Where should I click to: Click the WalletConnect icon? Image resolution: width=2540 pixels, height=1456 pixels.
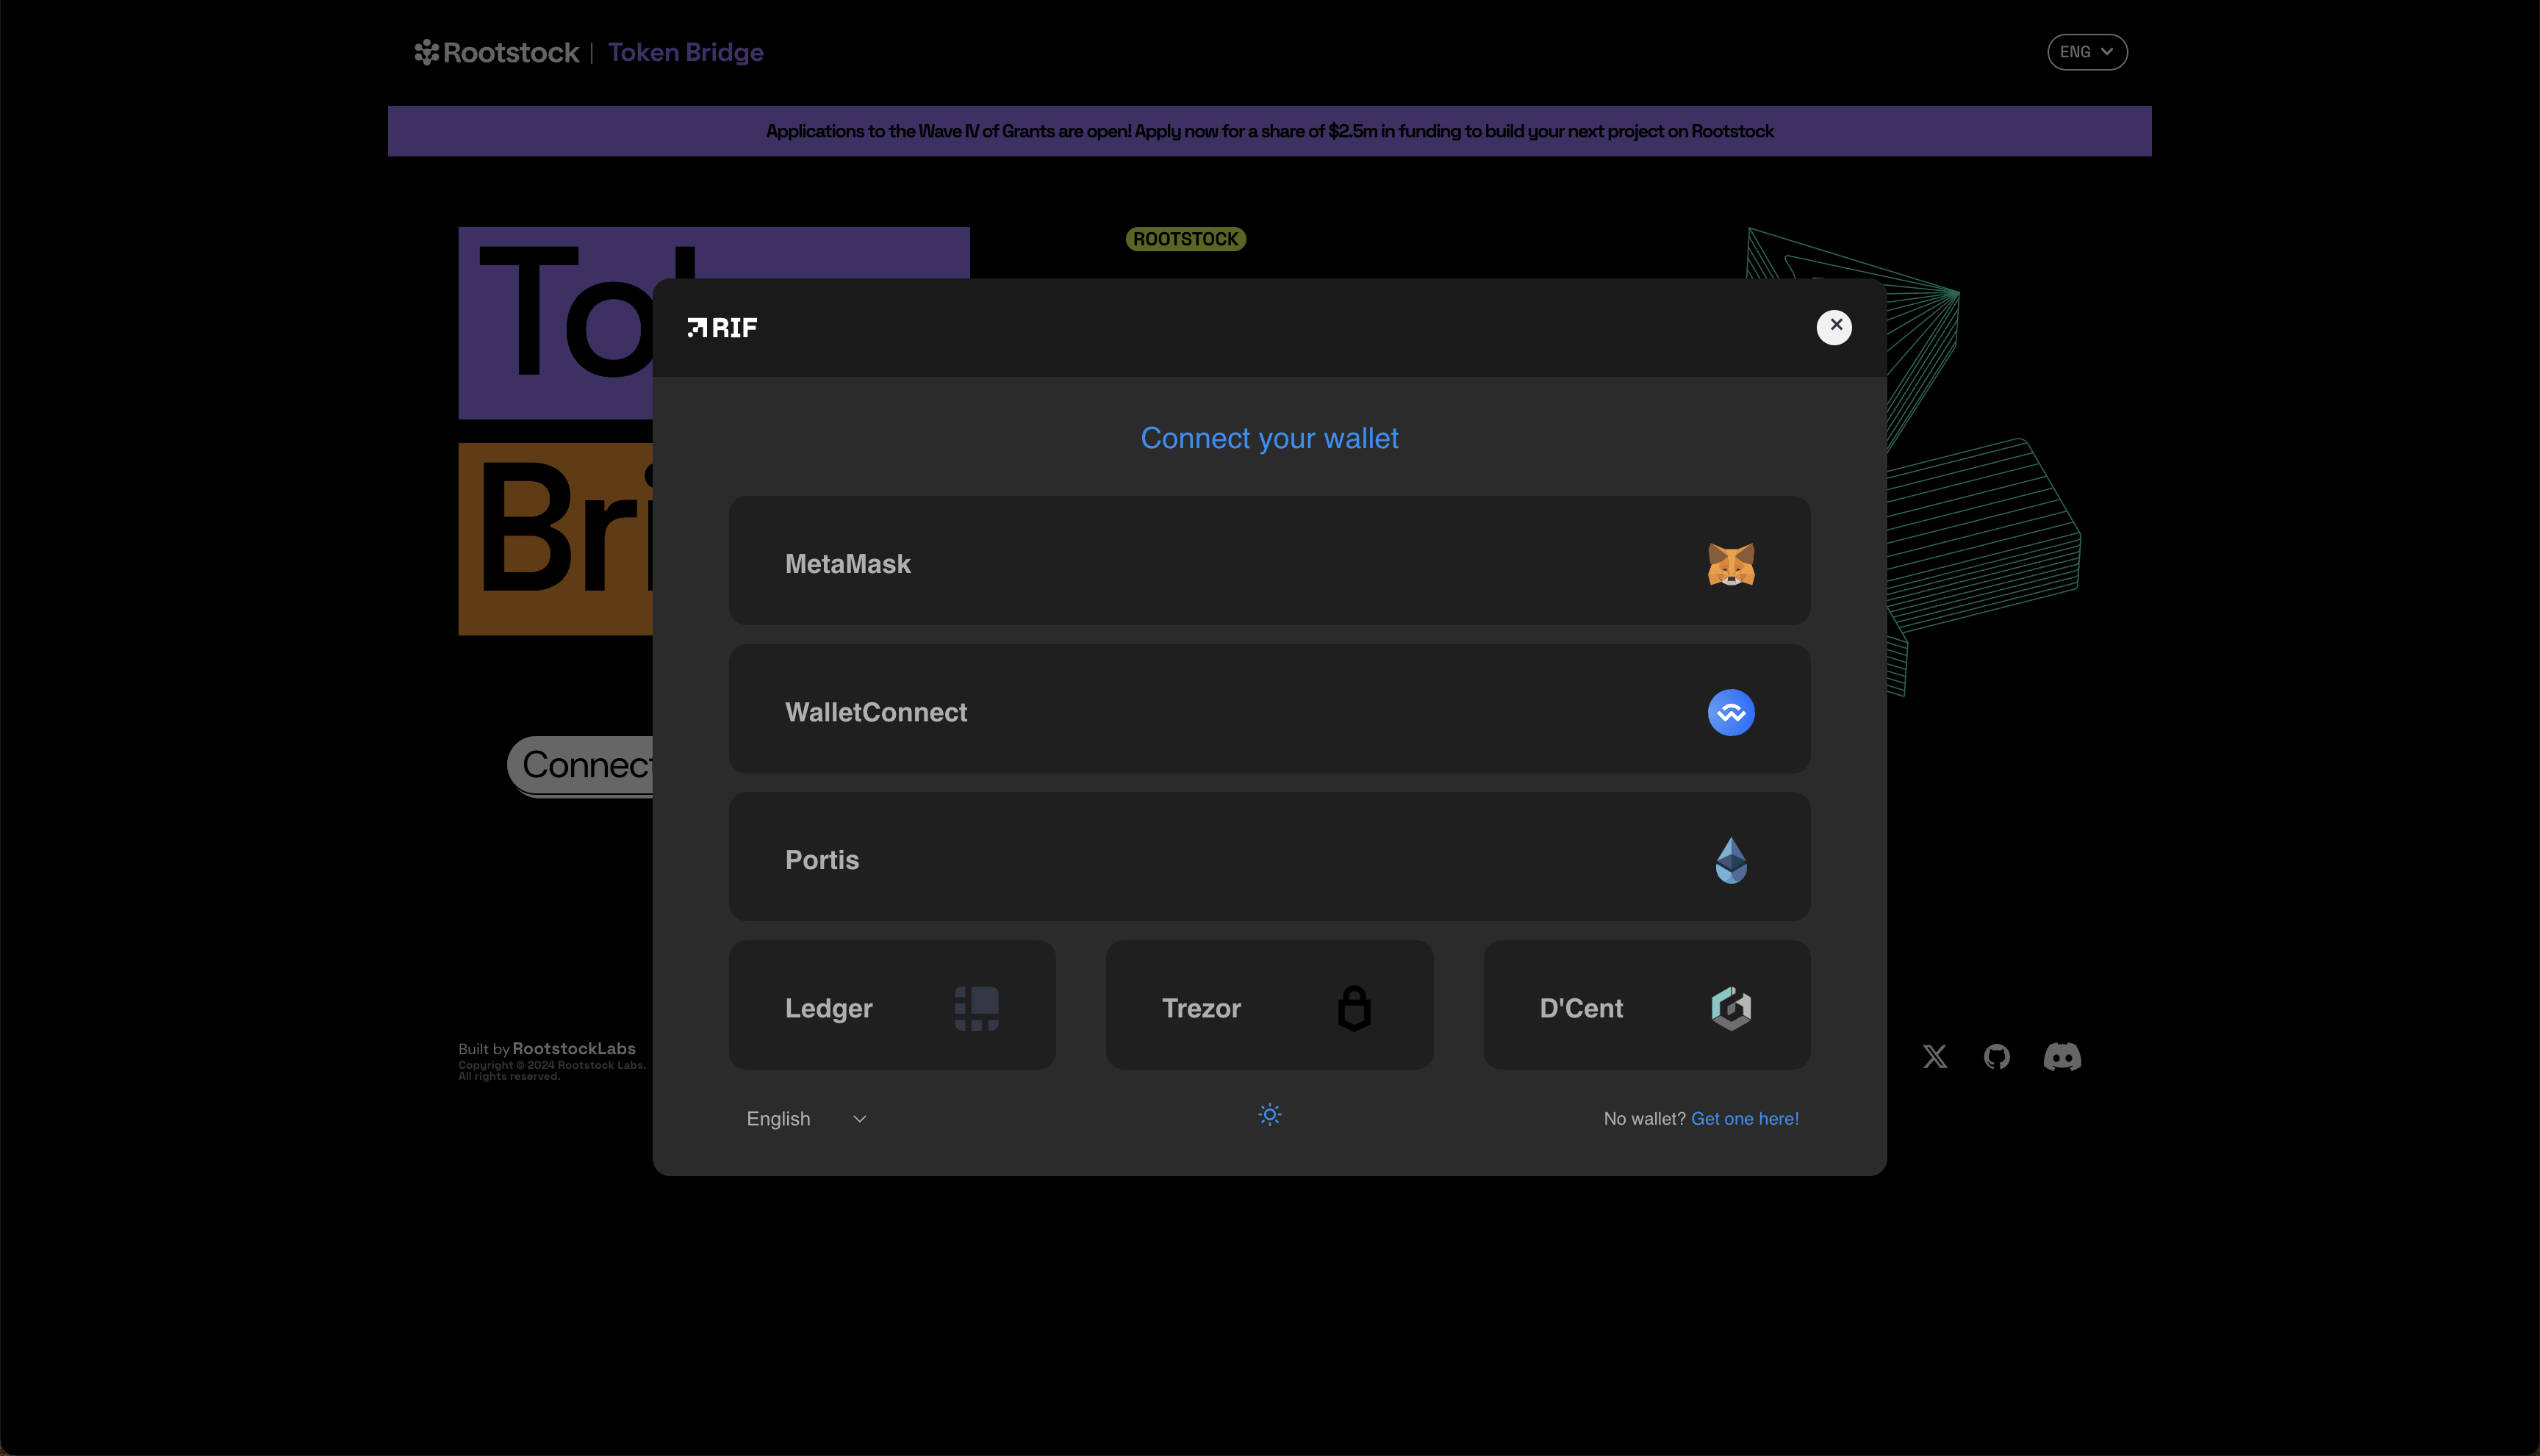pos(1731,711)
